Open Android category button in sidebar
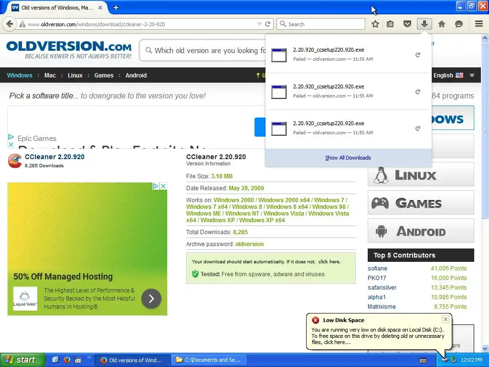 (x=421, y=231)
